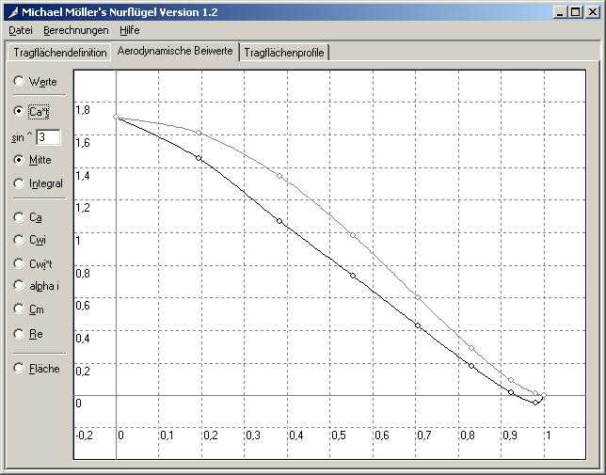This screenshot has width=606, height=475.
Task: Select the Ca radio button
Action: tap(20, 217)
